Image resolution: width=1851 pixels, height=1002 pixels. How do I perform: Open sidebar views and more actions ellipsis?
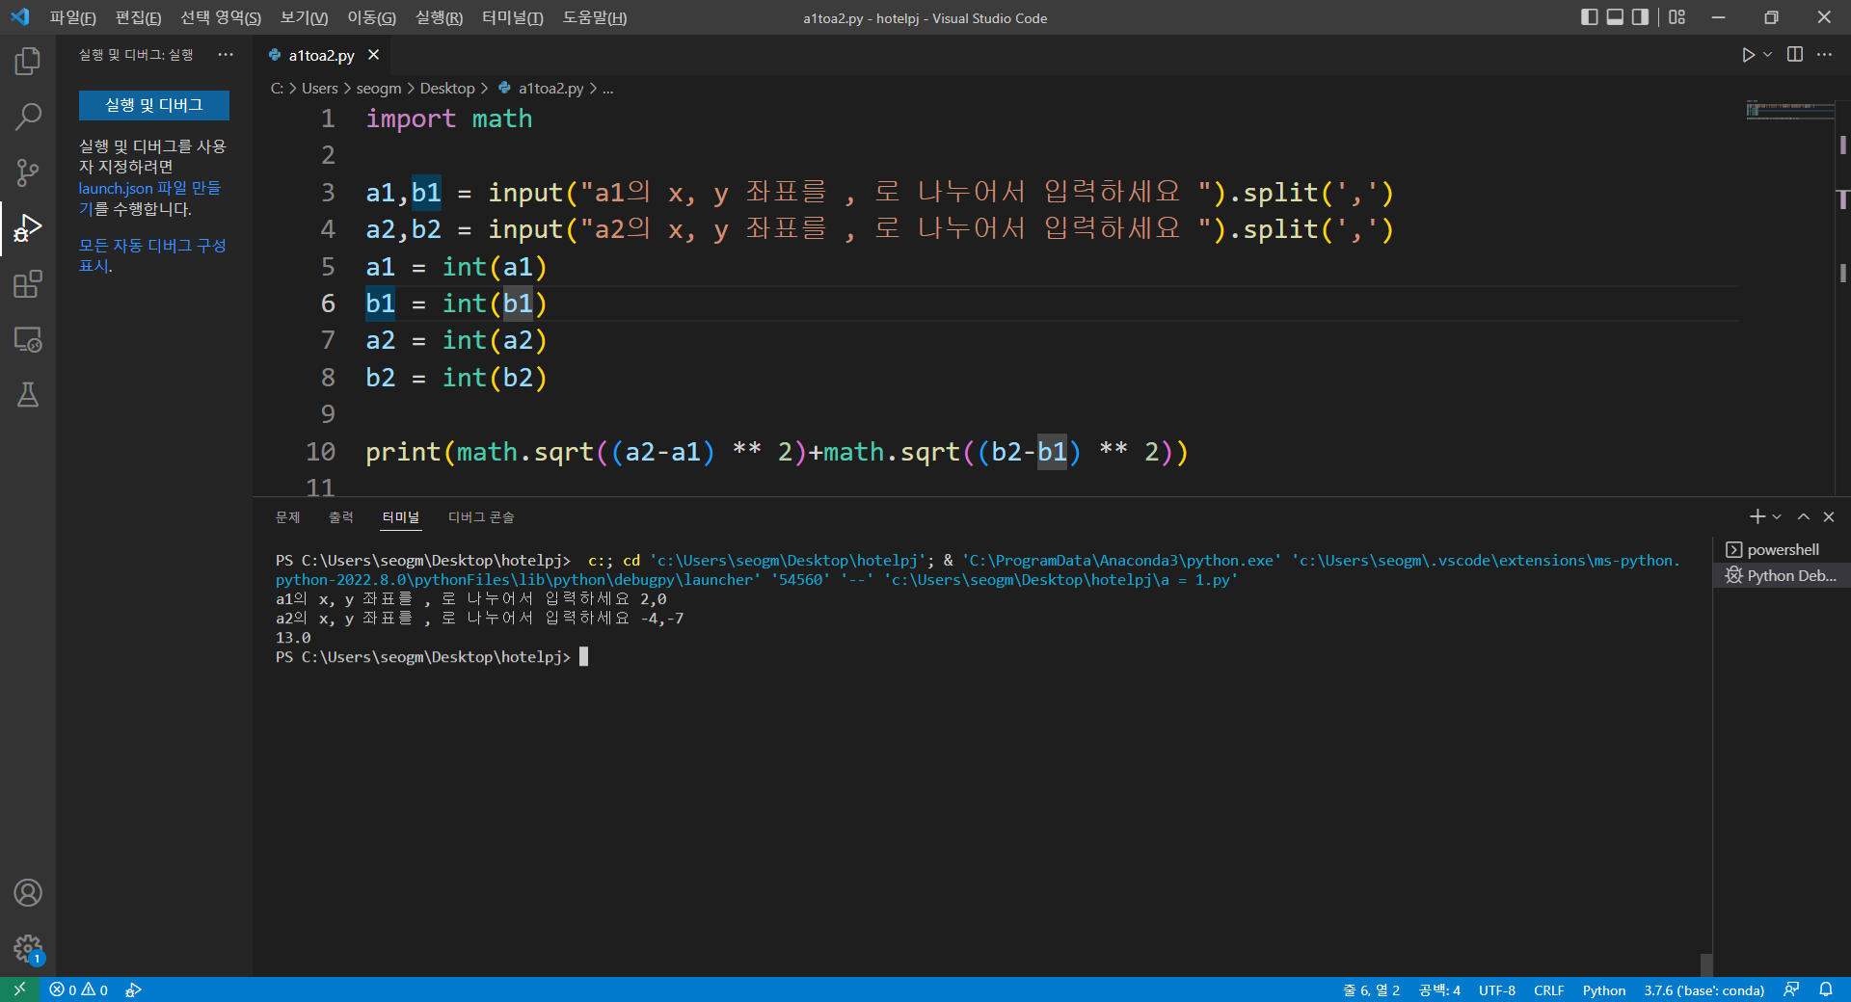(x=226, y=55)
